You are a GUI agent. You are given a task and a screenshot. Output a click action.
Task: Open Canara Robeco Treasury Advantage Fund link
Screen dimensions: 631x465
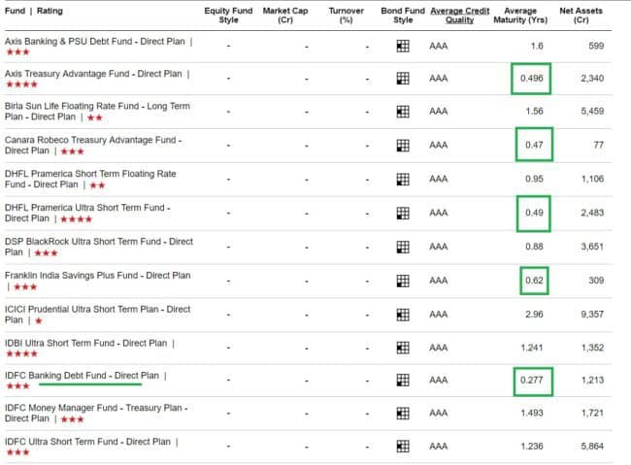93,146
